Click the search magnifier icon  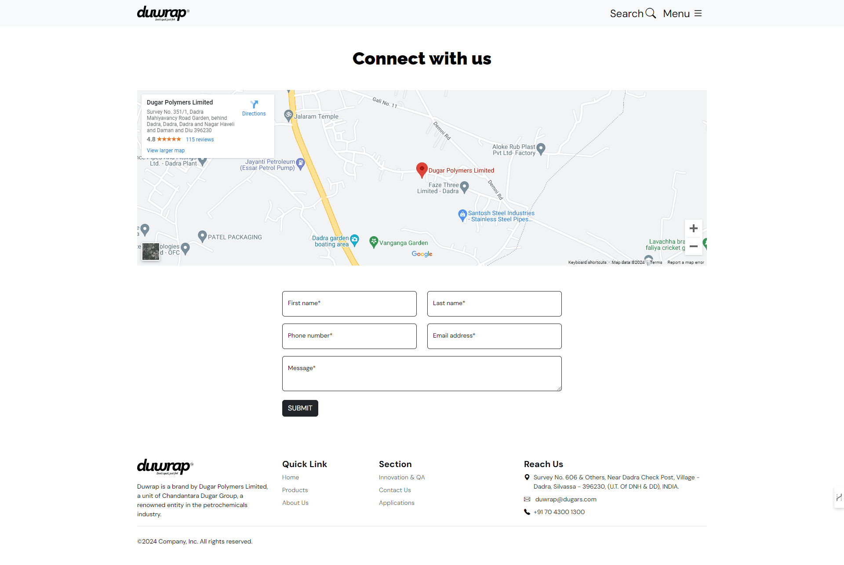click(x=651, y=13)
